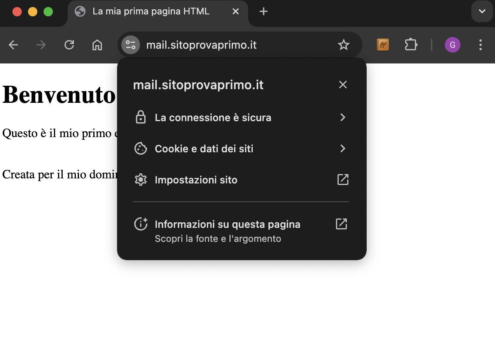Open the Chrome three-dot menu

481,45
